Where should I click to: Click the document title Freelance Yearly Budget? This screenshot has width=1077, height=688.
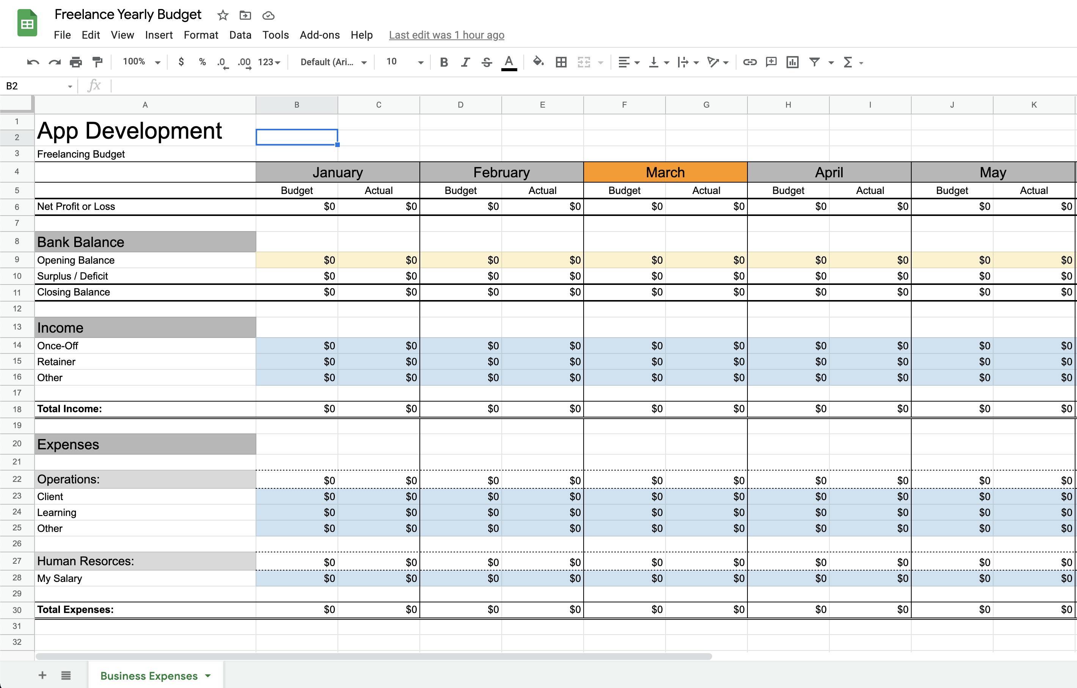coord(128,15)
